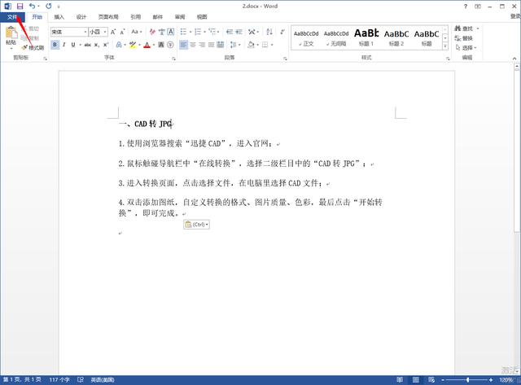Click the word count '117 个字'
Image resolution: width=521 pixels, height=385 pixels.
click(x=59, y=379)
